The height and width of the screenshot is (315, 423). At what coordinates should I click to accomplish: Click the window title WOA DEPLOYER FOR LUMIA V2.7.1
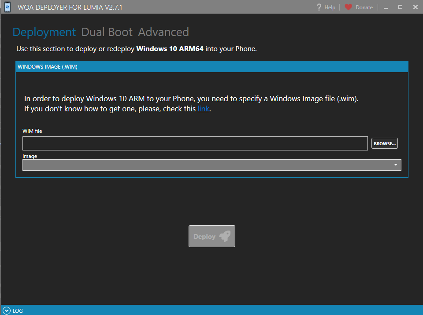[x=70, y=7]
